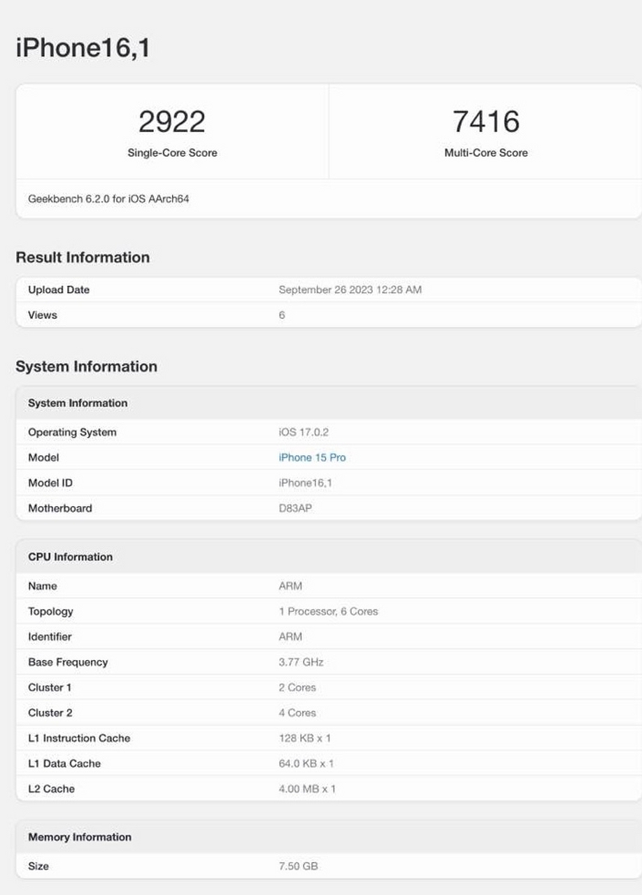Click the Single-Core Score label

(x=172, y=152)
